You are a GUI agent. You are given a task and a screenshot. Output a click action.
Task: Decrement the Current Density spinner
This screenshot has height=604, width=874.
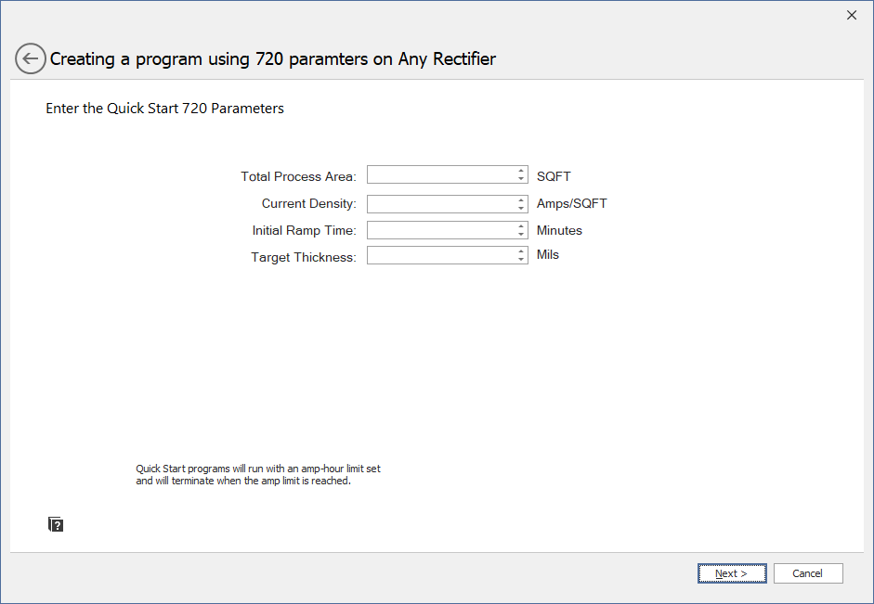pyautogui.click(x=521, y=208)
